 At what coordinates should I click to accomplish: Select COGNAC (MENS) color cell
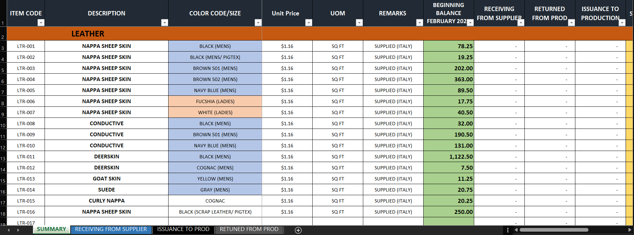(x=215, y=168)
